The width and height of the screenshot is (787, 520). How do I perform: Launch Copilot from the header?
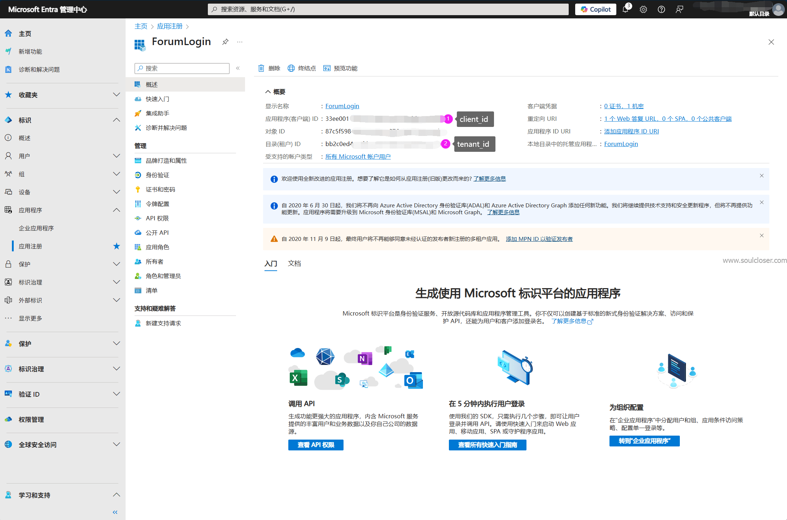click(x=595, y=9)
